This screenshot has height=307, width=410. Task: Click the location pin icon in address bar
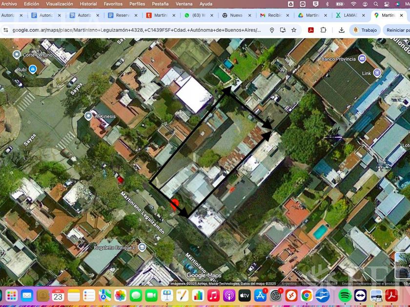pyautogui.click(x=272, y=30)
